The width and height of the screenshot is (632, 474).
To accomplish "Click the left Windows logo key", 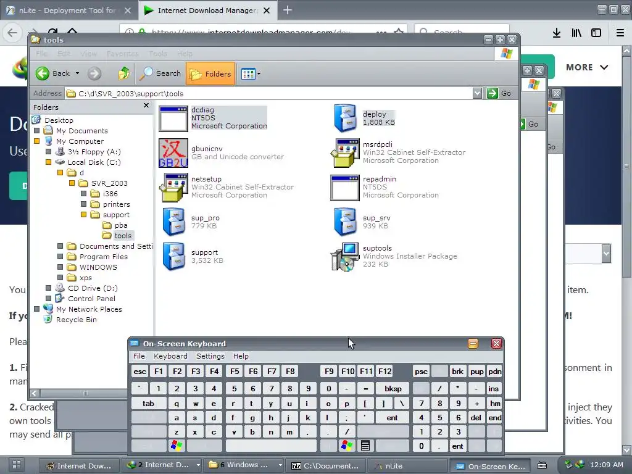I will click(177, 446).
